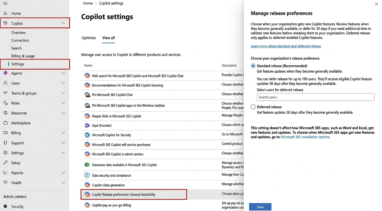
Task: Open Billing & usage under Copilot
Action: point(23,56)
